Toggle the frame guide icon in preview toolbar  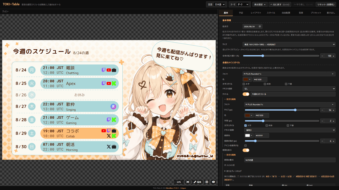click(x=207, y=182)
